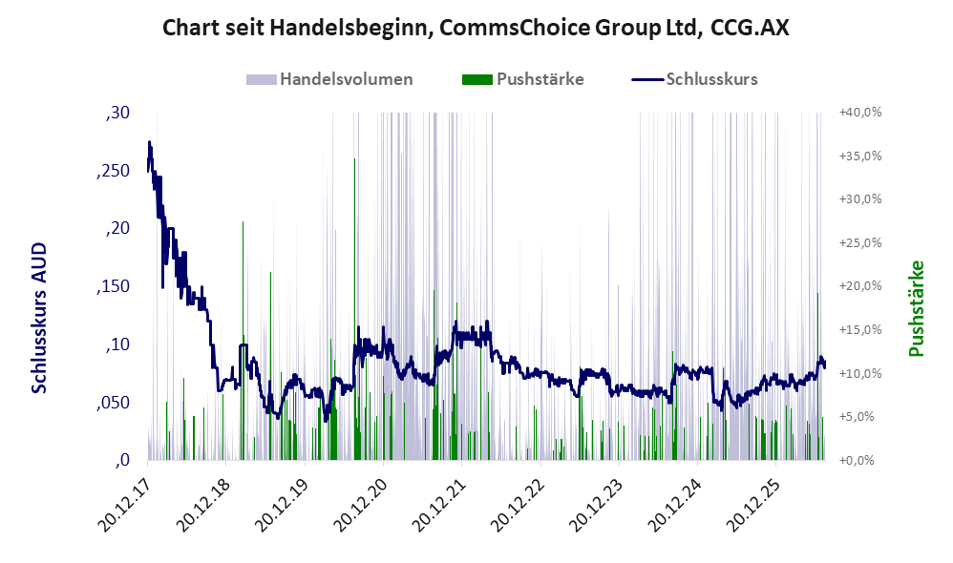The width and height of the screenshot is (953, 563).
Task: Click the ,150 price axis label
Action: 113,286
